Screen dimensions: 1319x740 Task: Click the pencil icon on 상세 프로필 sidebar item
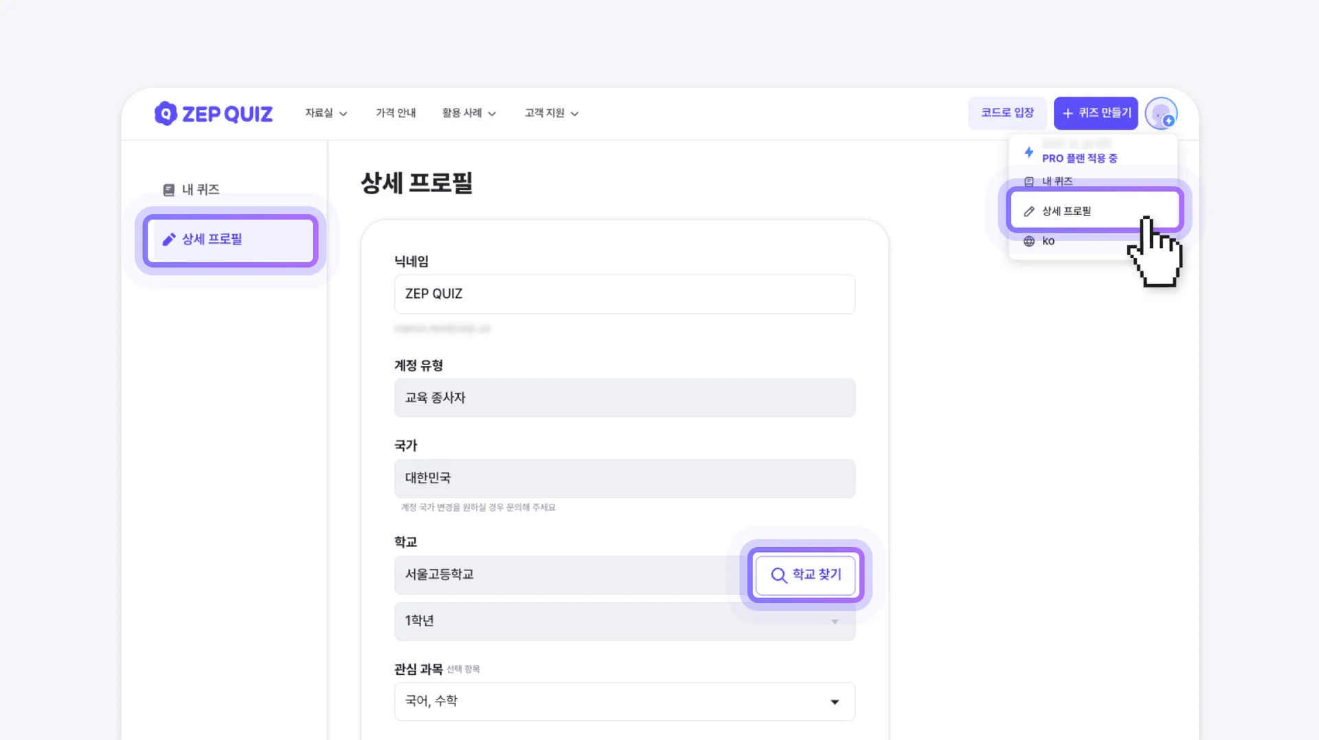pos(169,240)
